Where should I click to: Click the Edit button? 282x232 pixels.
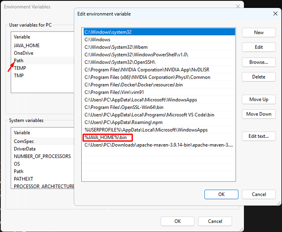coord(259,47)
